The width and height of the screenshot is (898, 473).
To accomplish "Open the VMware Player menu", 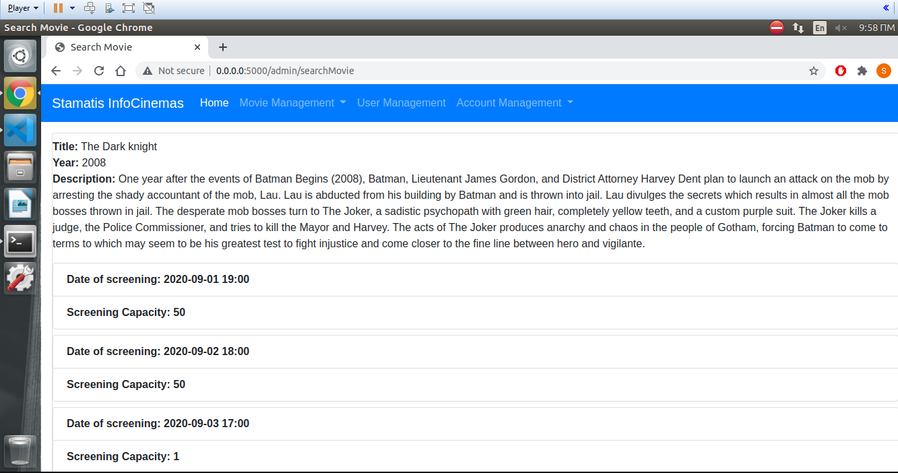I will (23, 8).
